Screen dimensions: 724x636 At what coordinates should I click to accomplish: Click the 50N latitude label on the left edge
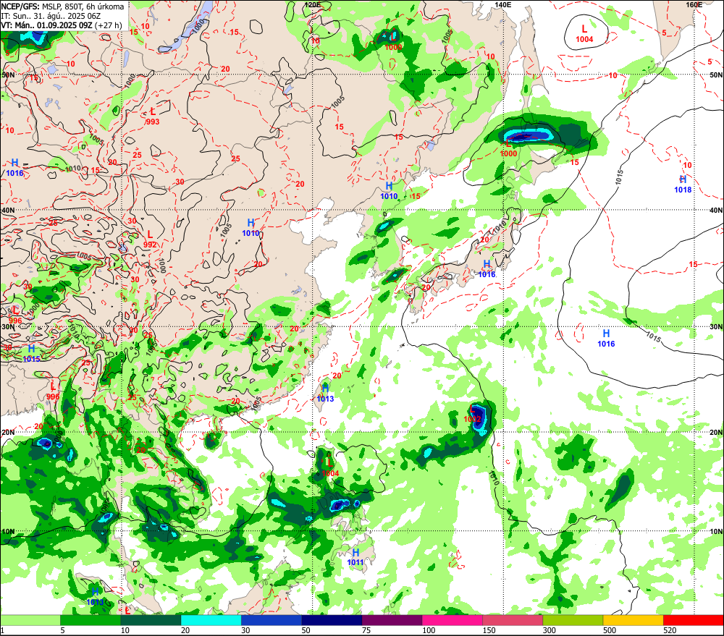8,75
